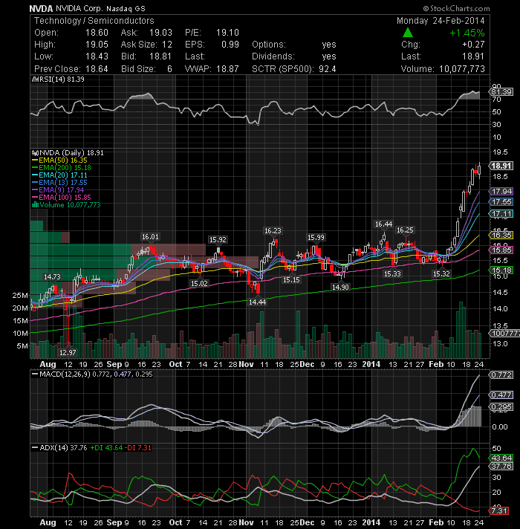The width and height of the screenshot is (520, 529).
Task: Click the green 15.18 EMA axis tag
Action: coord(501,270)
